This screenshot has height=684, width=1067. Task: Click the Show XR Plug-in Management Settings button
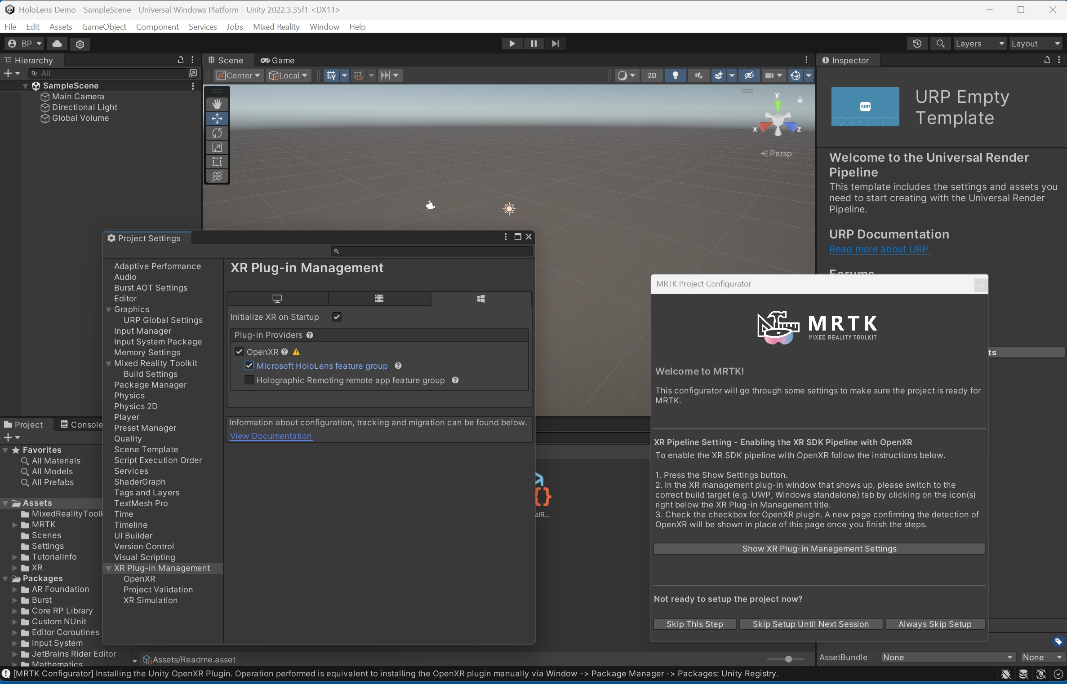point(819,548)
